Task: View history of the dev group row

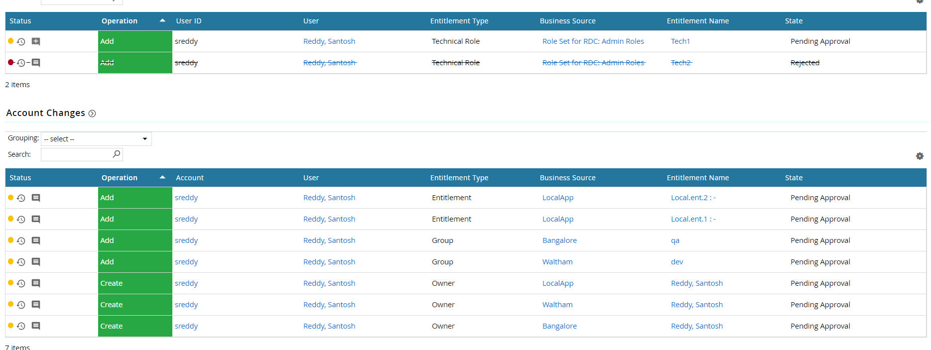Action: (21, 262)
